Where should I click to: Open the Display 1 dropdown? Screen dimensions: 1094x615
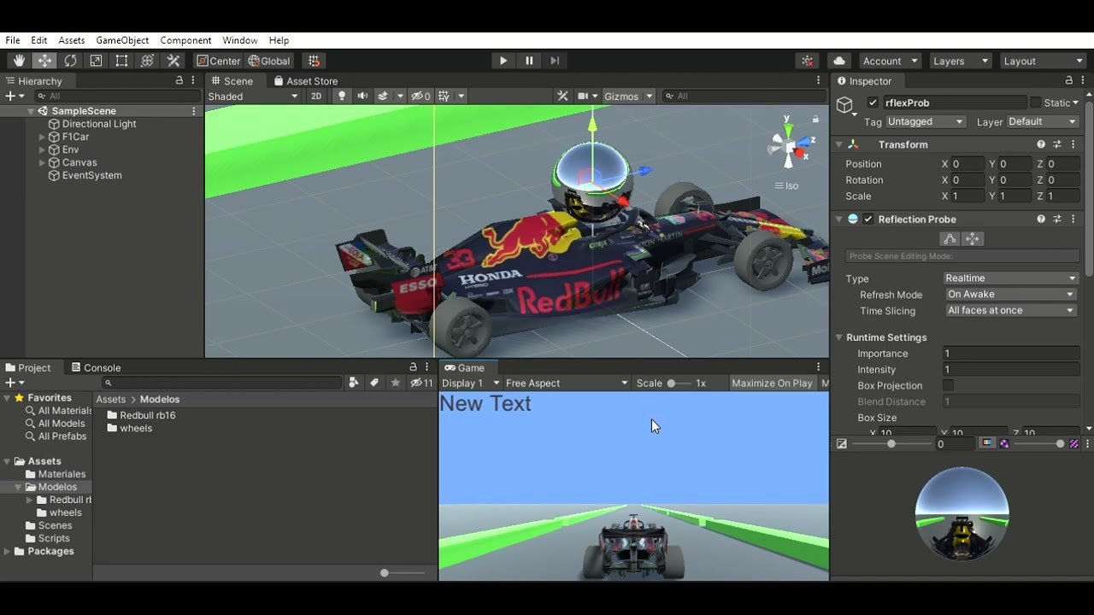(x=470, y=384)
